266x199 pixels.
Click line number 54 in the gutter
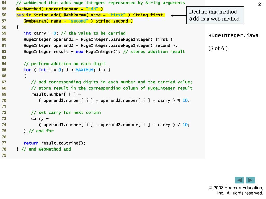[x=4, y=3]
